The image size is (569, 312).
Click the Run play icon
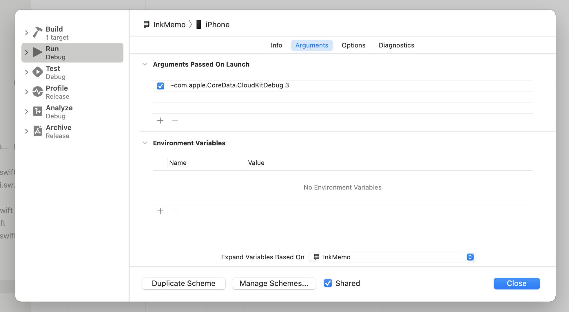coord(37,52)
